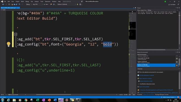181x102 pixels.
Task: Open Excel from the taskbar
Action: tap(38, 100)
